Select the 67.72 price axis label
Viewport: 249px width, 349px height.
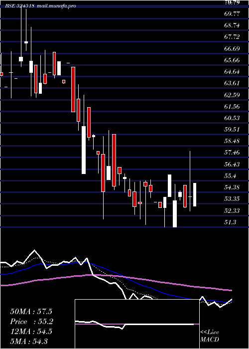tap(232, 37)
